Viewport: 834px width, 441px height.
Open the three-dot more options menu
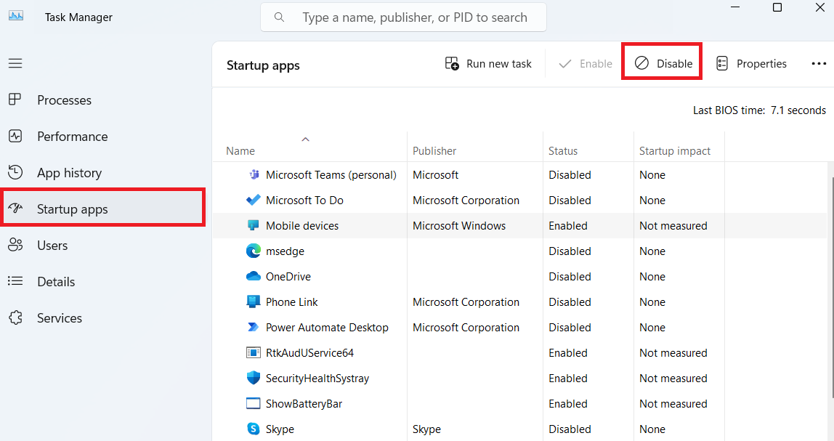pyautogui.click(x=819, y=64)
